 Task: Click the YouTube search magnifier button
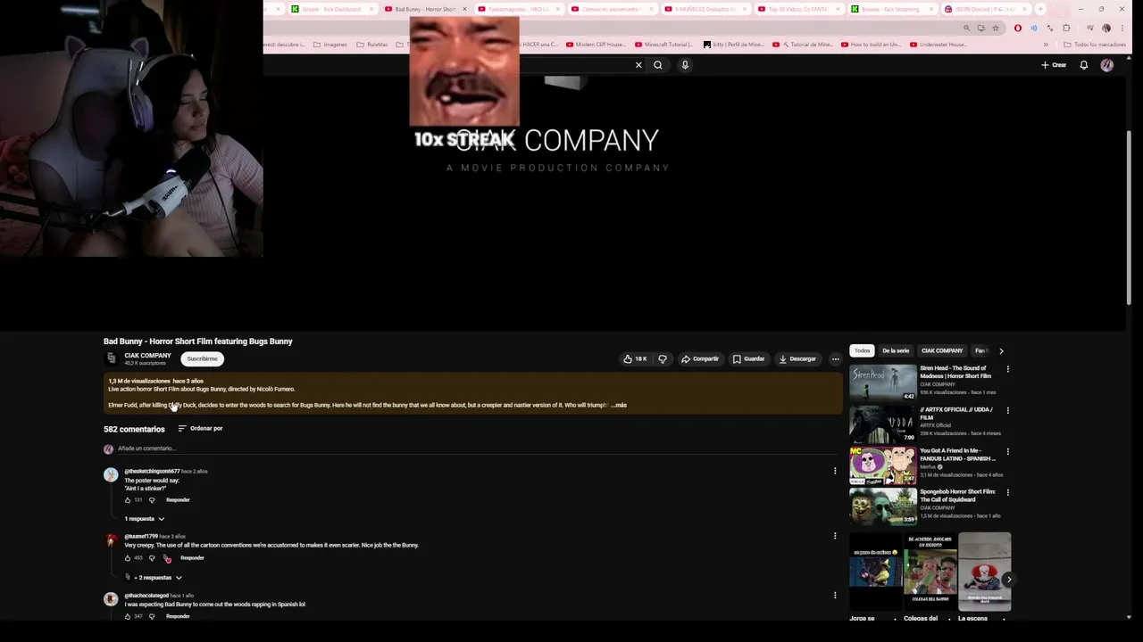coord(658,65)
